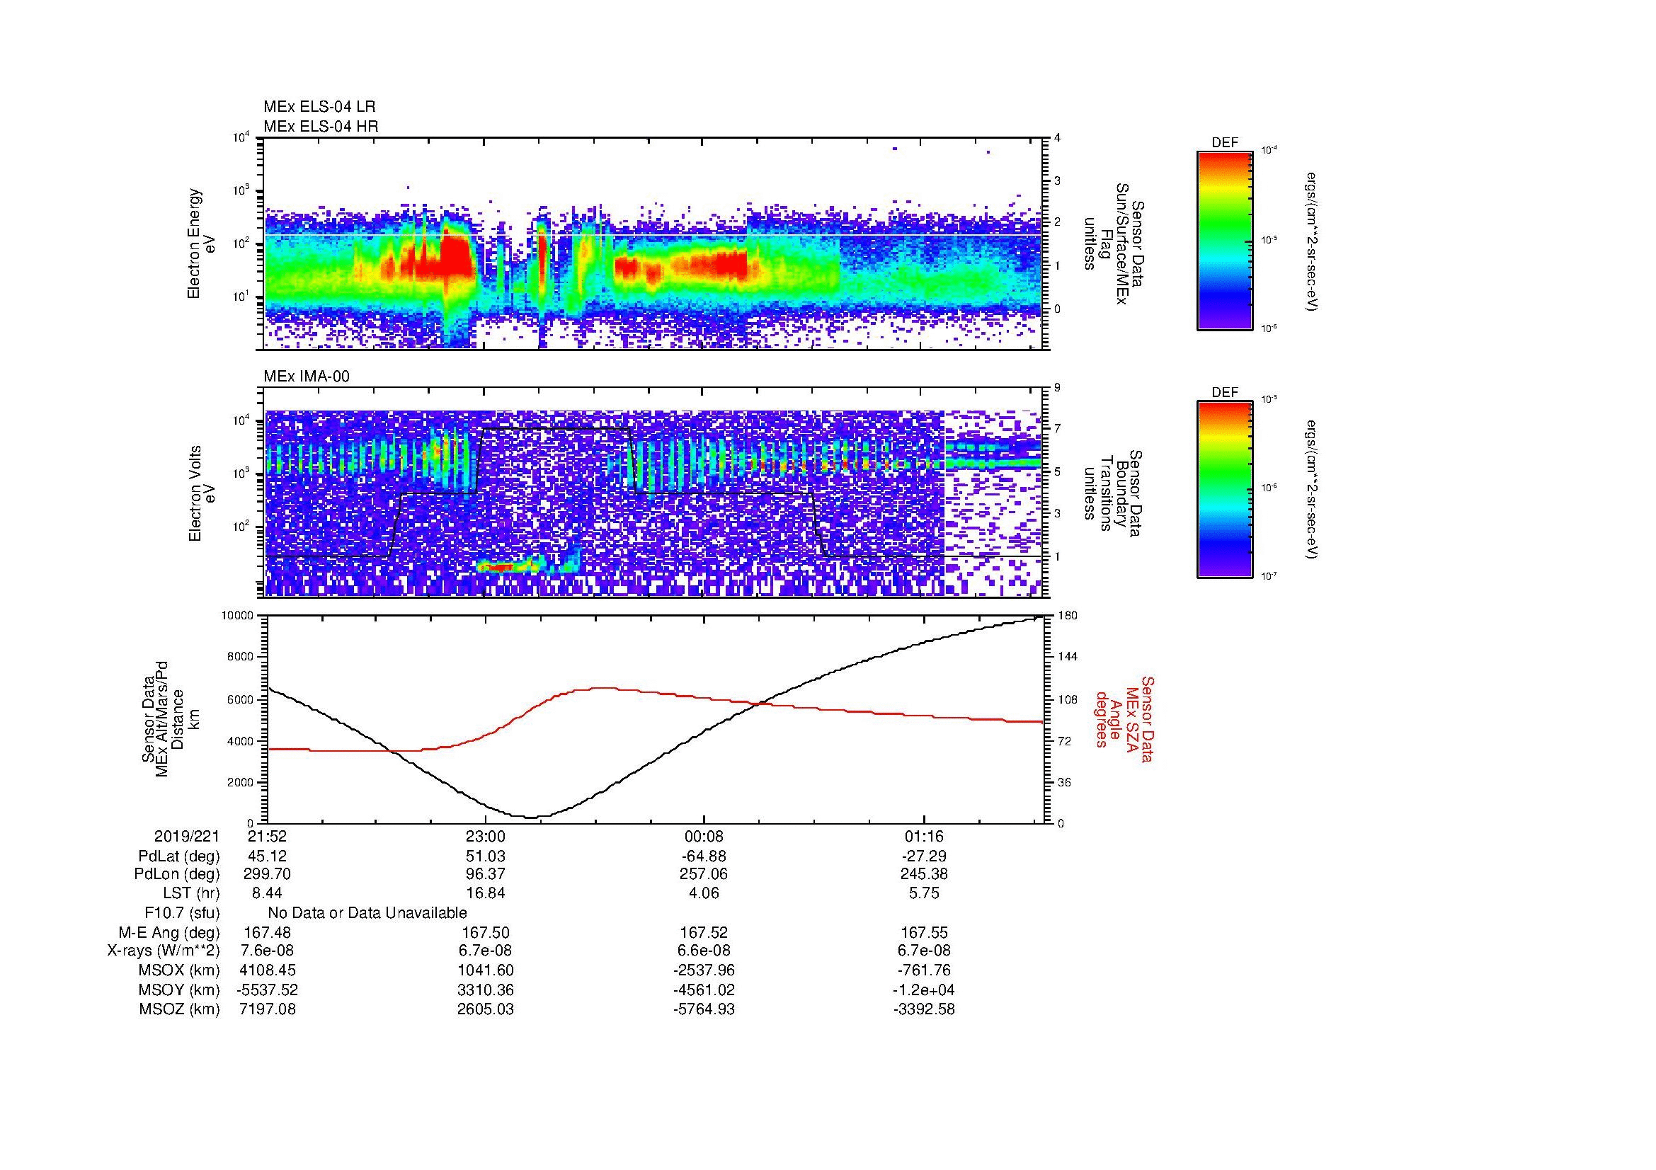Click the 'MEx IMA-00' panel title
Viewport: 1656px width, 1170px height.
point(307,377)
